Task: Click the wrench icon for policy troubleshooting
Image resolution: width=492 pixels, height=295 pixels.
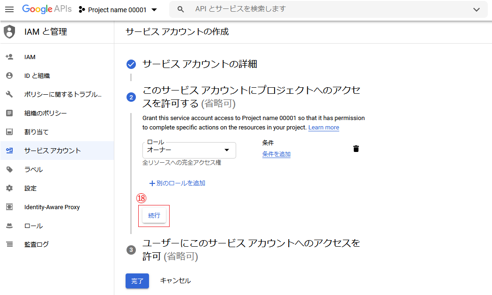Action: (x=9, y=94)
